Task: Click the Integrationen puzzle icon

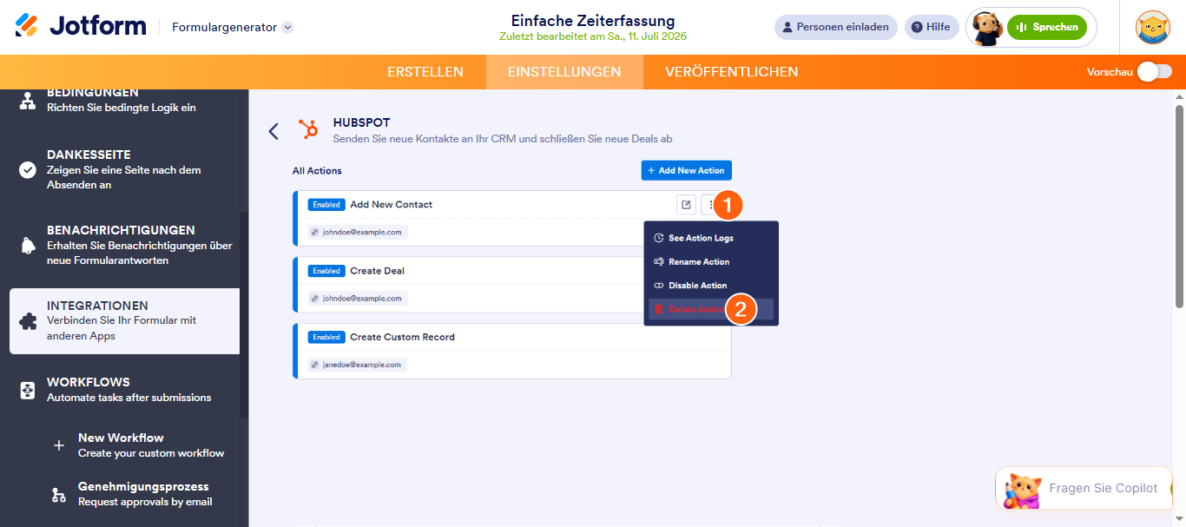Action: (28, 321)
